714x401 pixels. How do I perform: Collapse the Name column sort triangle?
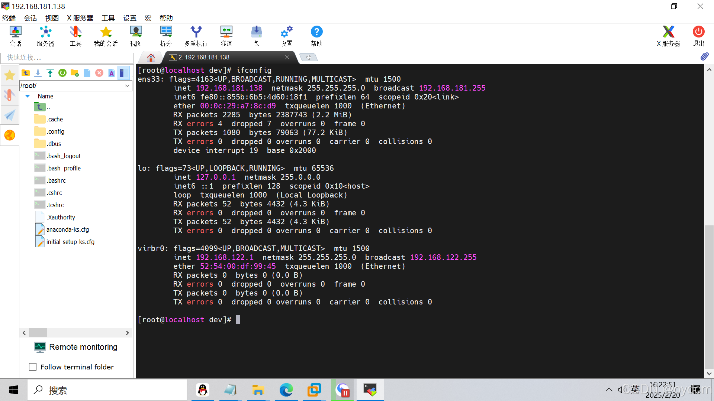(28, 96)
